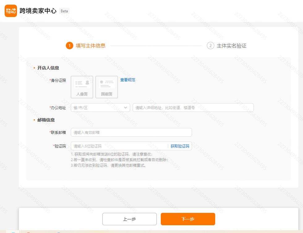Click the detailed street address input field
This screenshot has width=303, height=233.
pyautogui.click(x=194, y=108)
